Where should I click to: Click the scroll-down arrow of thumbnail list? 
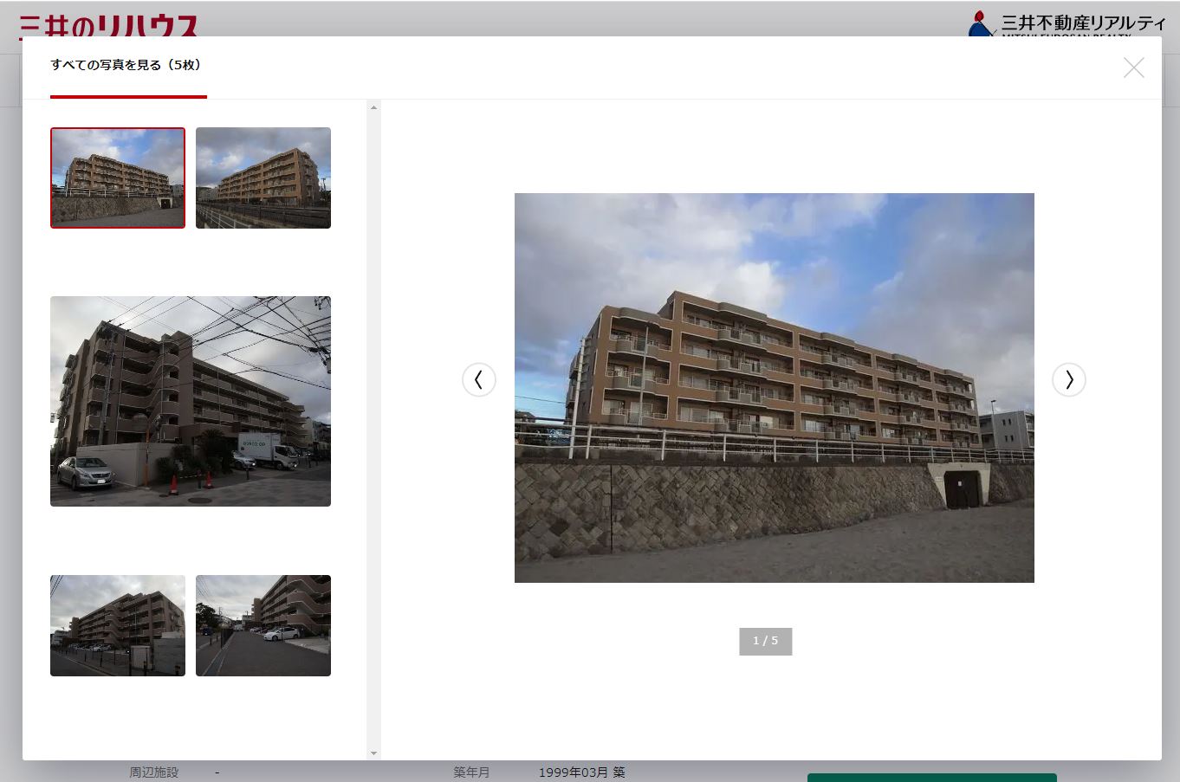373,753
